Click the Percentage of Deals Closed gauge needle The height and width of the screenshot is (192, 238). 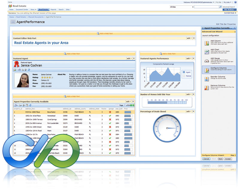tap(172, 128)
